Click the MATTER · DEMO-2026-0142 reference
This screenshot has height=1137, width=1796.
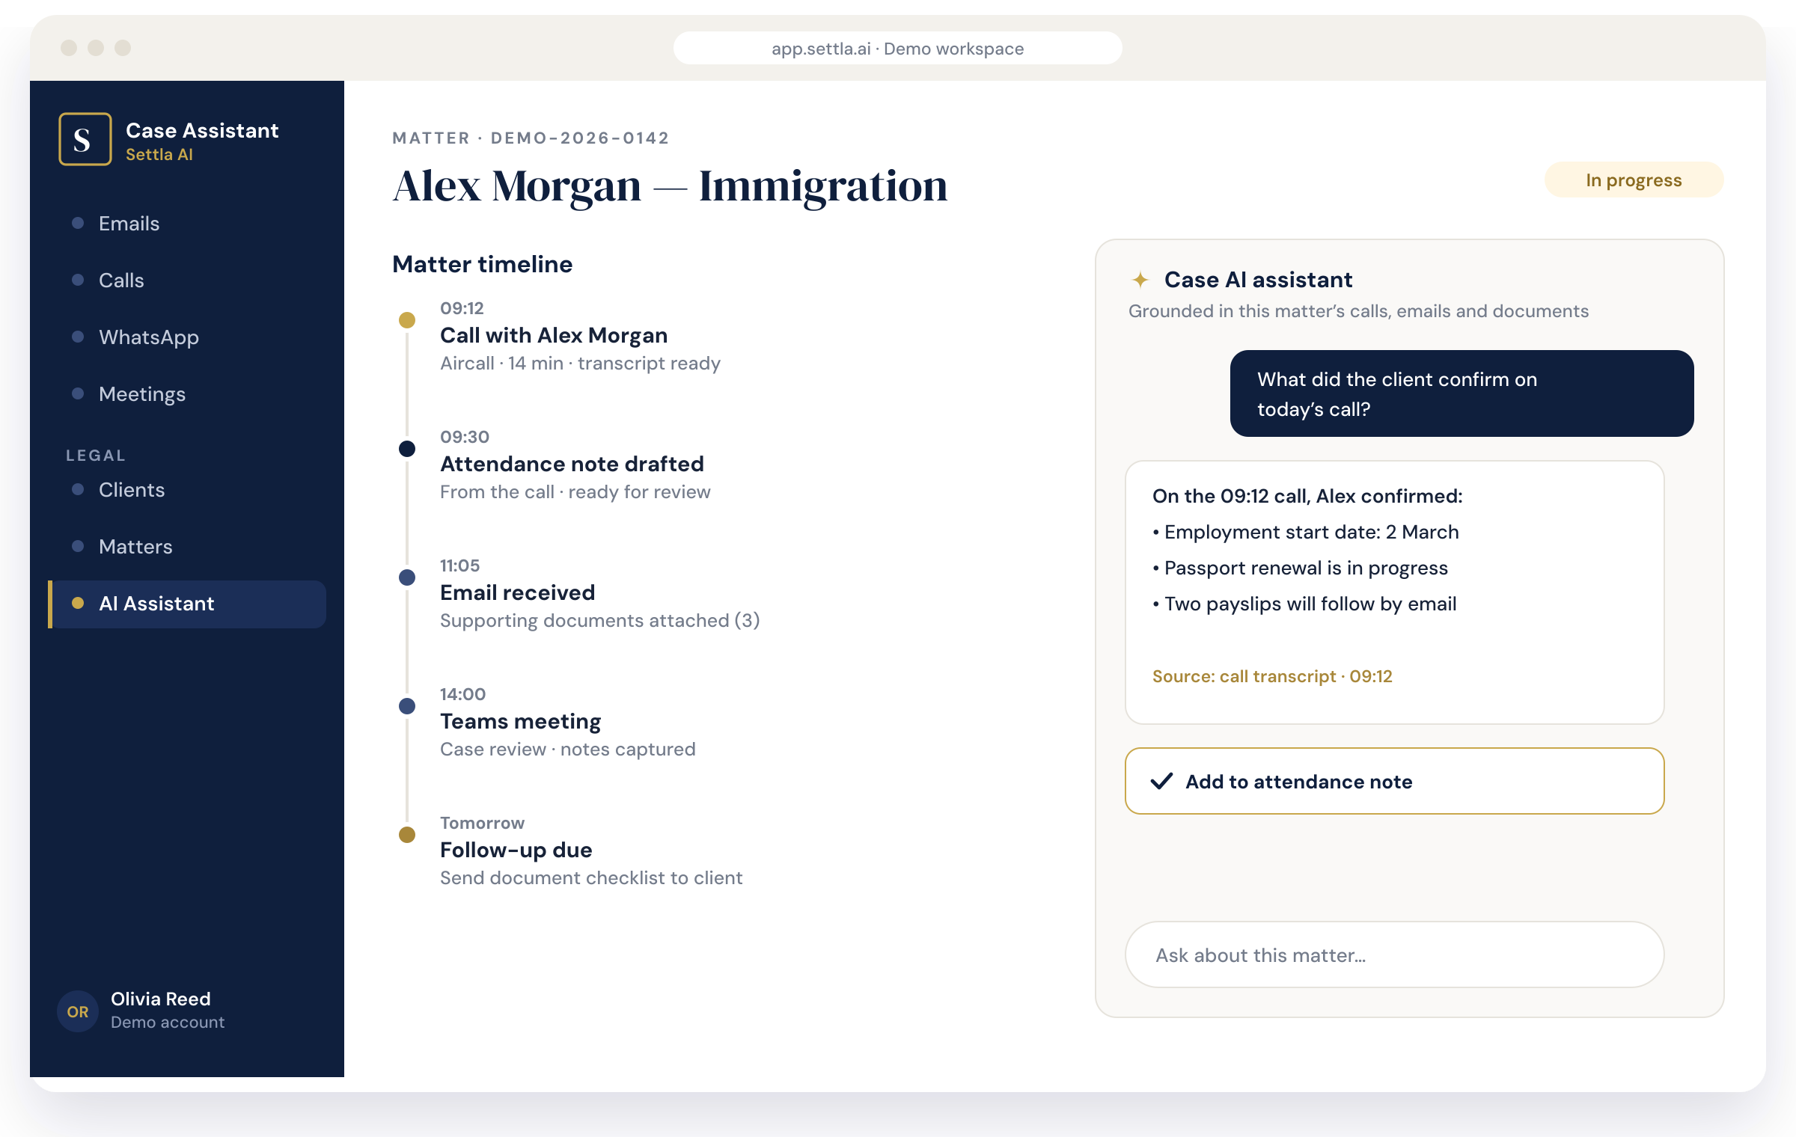(531, 138)
